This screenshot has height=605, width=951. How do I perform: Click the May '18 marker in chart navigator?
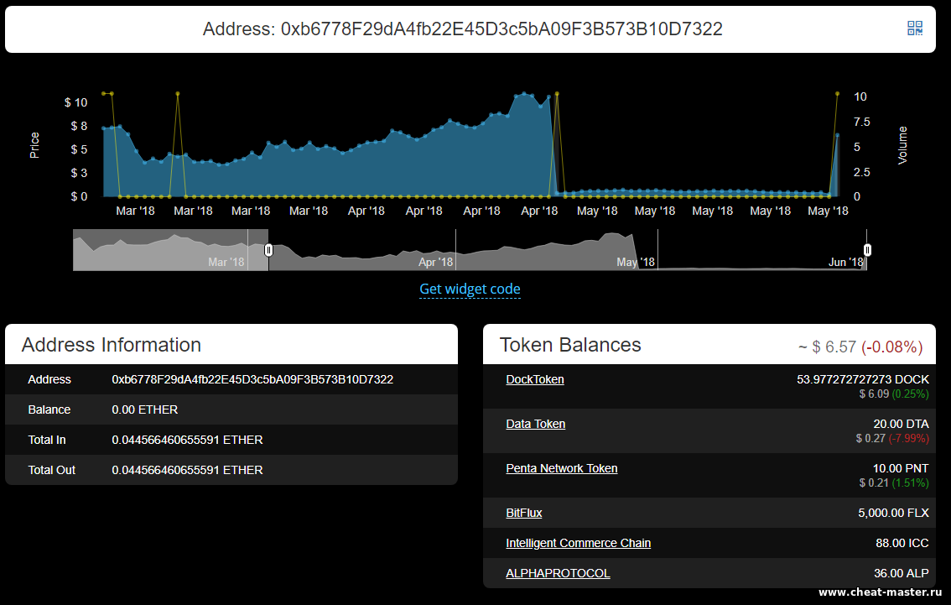click(x=636, y=263)
